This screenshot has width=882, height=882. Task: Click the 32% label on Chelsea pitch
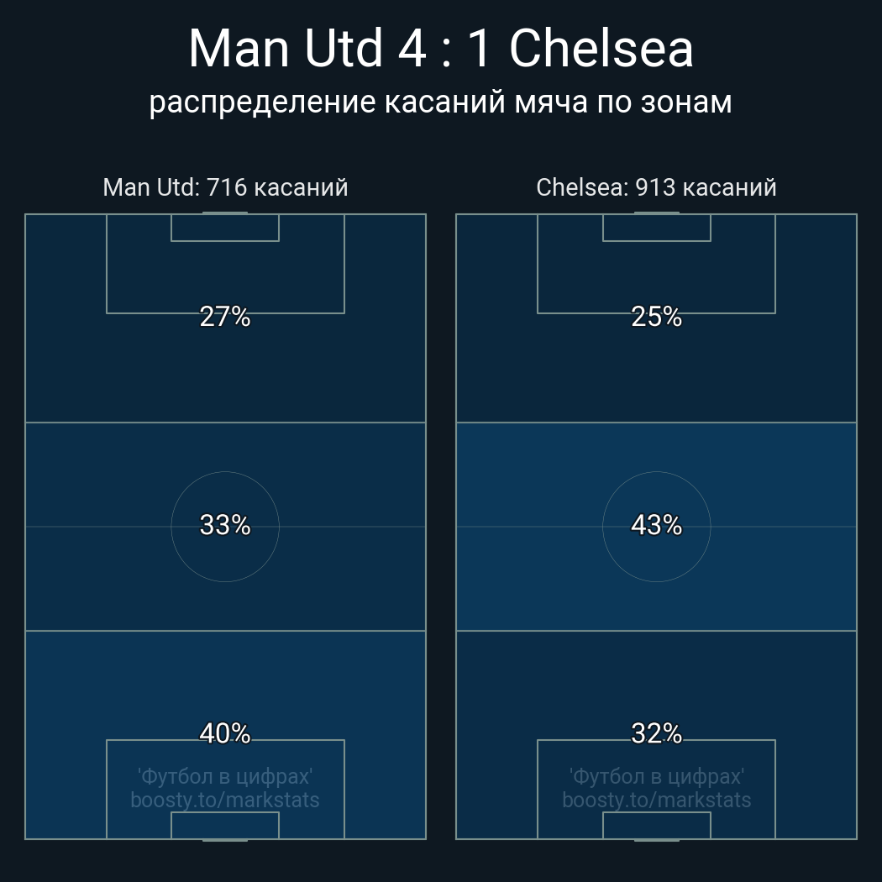[656, 733]
